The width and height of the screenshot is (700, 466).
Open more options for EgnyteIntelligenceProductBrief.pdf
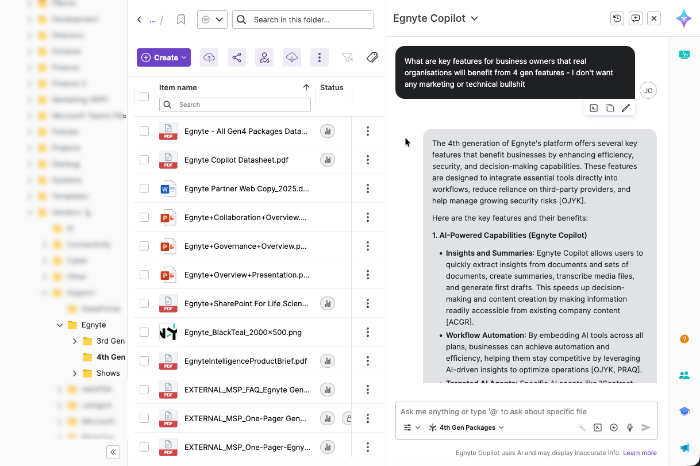coord(368,361)
